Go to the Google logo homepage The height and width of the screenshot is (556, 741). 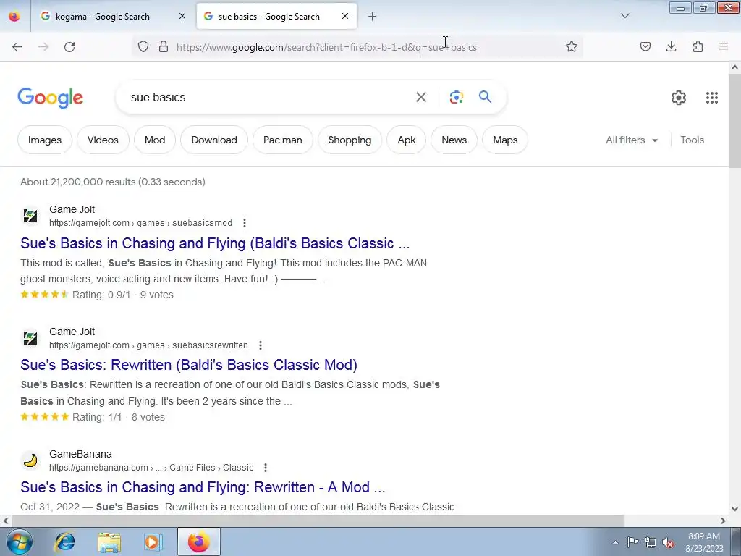(x=50, y=98)
